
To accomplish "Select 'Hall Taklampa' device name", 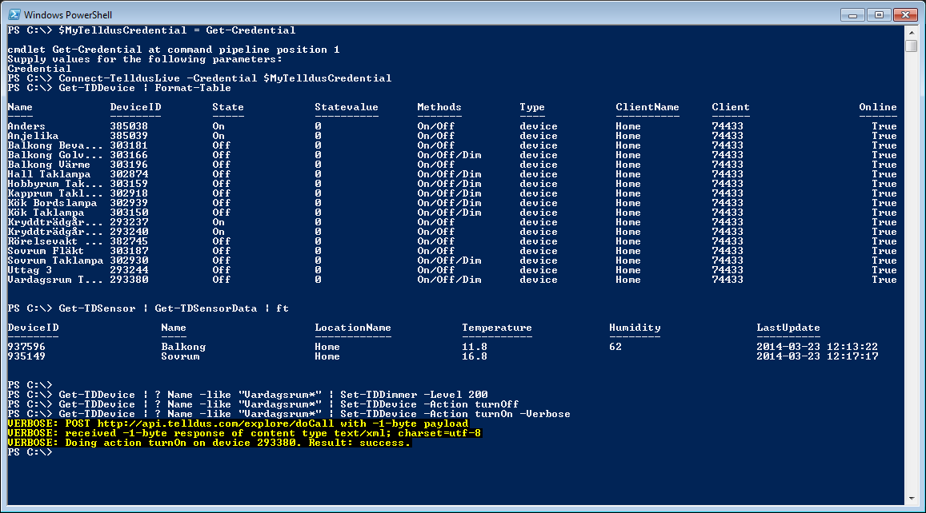I will pos(49,174).
